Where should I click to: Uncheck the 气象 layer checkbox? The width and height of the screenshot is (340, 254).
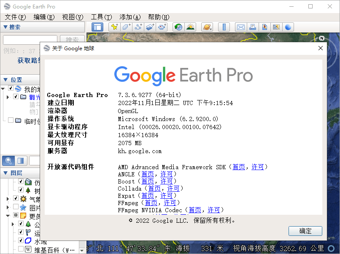point(16,199)
